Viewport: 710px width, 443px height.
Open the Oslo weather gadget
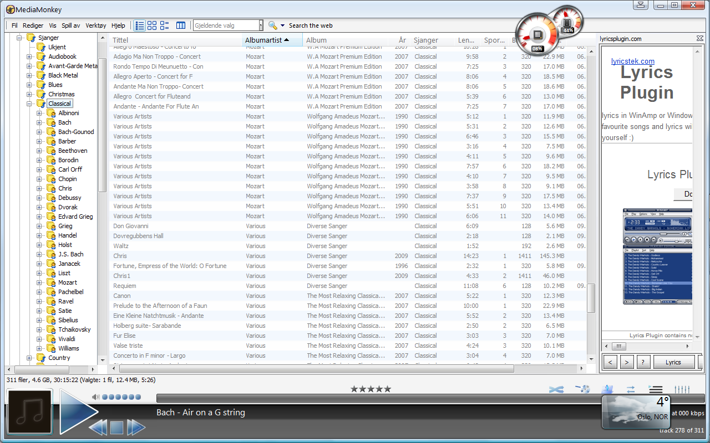pos(636,411)
